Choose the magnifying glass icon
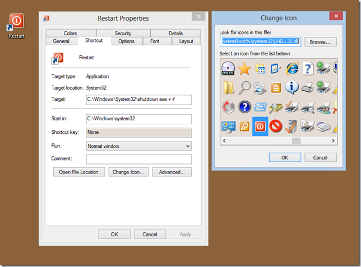Image resolution: width=361 pixels, height=267 pixels. point(244,88)
